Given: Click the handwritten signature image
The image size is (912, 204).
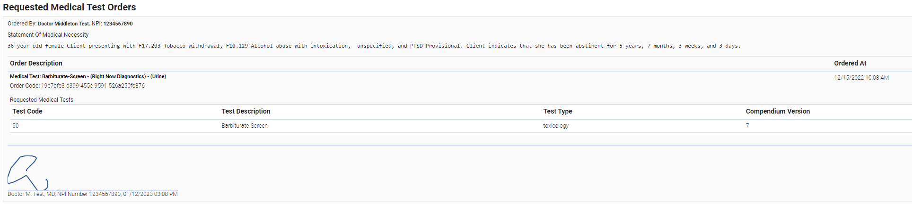Looking at the screenshot, I should coord(27,173).
